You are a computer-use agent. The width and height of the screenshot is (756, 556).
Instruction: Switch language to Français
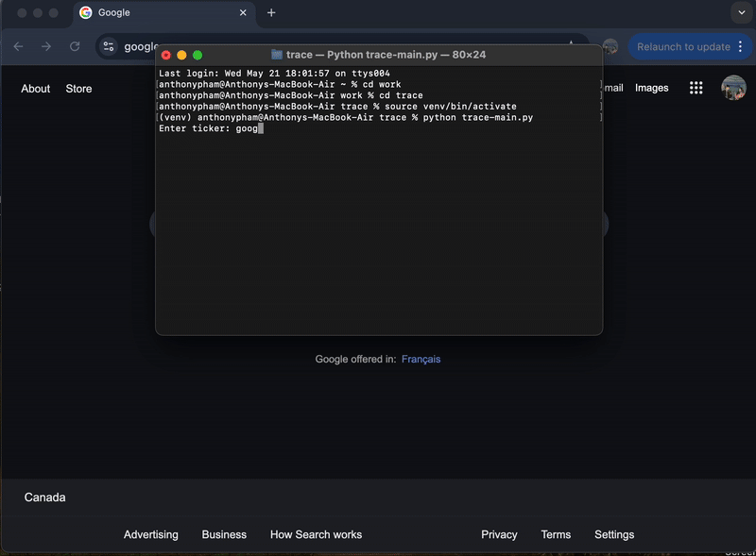click(421, 359)
